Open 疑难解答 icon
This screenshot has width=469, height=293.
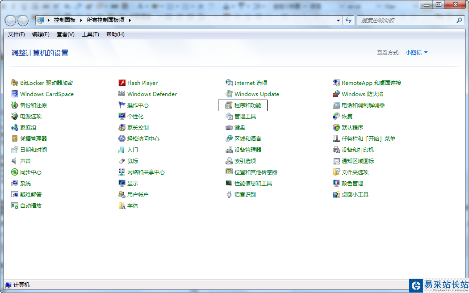click(14, 195)
